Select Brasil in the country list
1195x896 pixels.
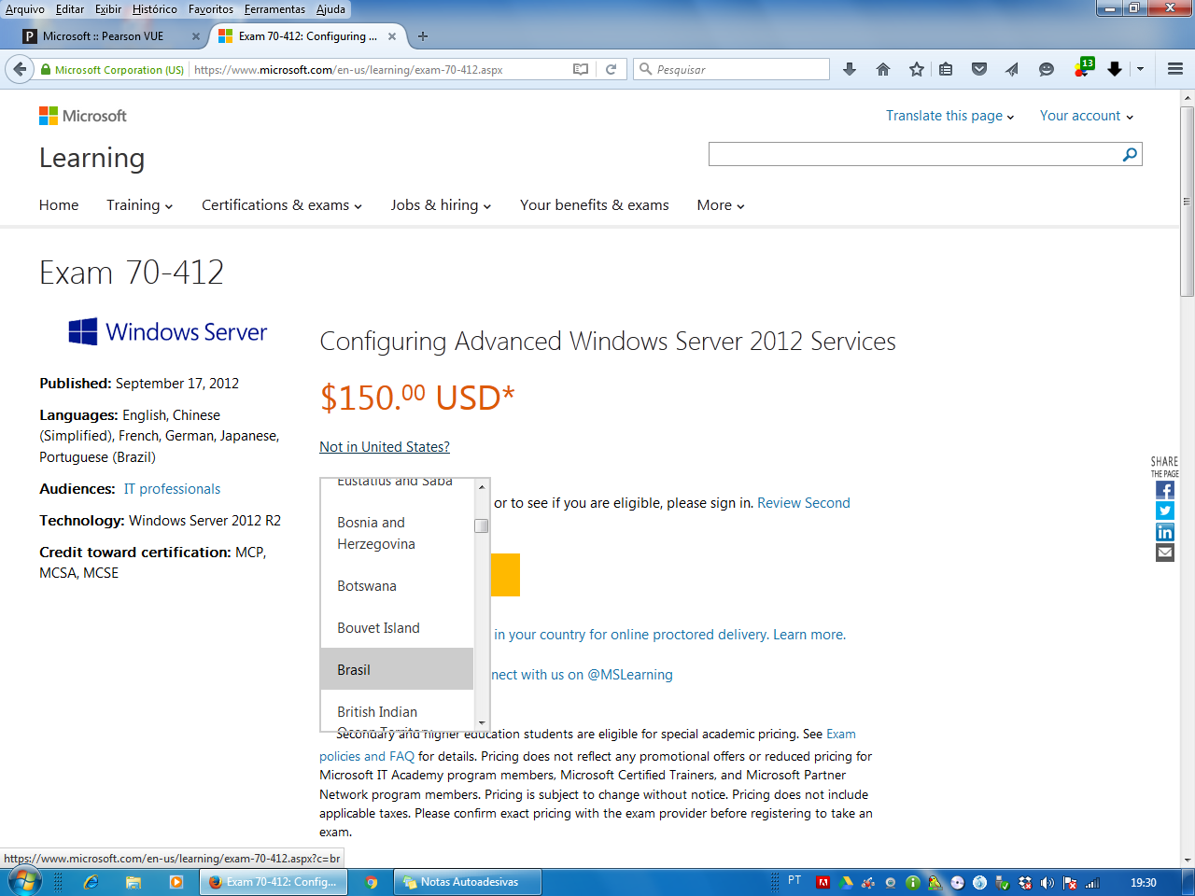tap(397, 669)
